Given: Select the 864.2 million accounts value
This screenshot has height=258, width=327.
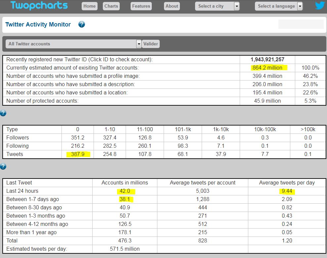Looking at the screenshot, I should click(267, 68).
